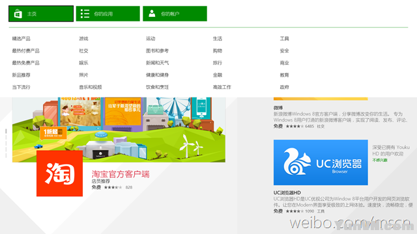Open the 购物 category link
The width and height of the screenshot is (417, 234).
click(x=217, y=51)
